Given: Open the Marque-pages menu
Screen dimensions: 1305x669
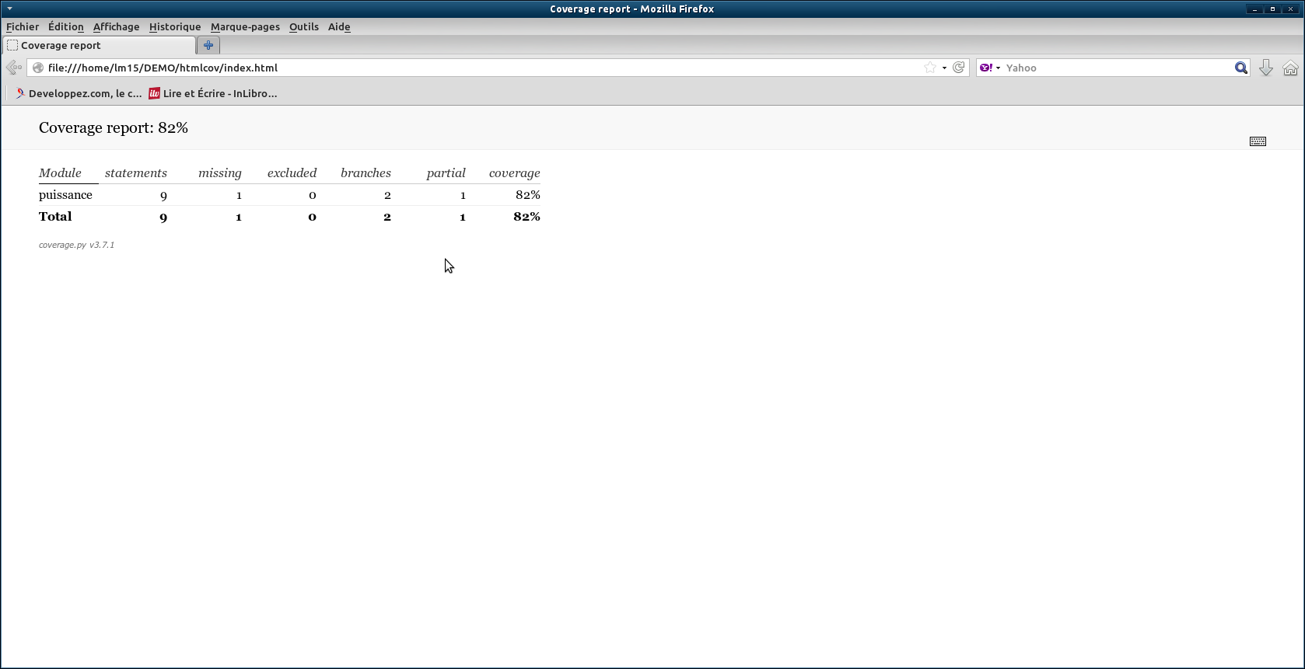Looking at the screenshot, I should [x=245, y=26].
